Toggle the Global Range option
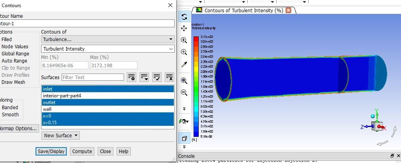Screen dimensions: 401x163 point(15,54)
